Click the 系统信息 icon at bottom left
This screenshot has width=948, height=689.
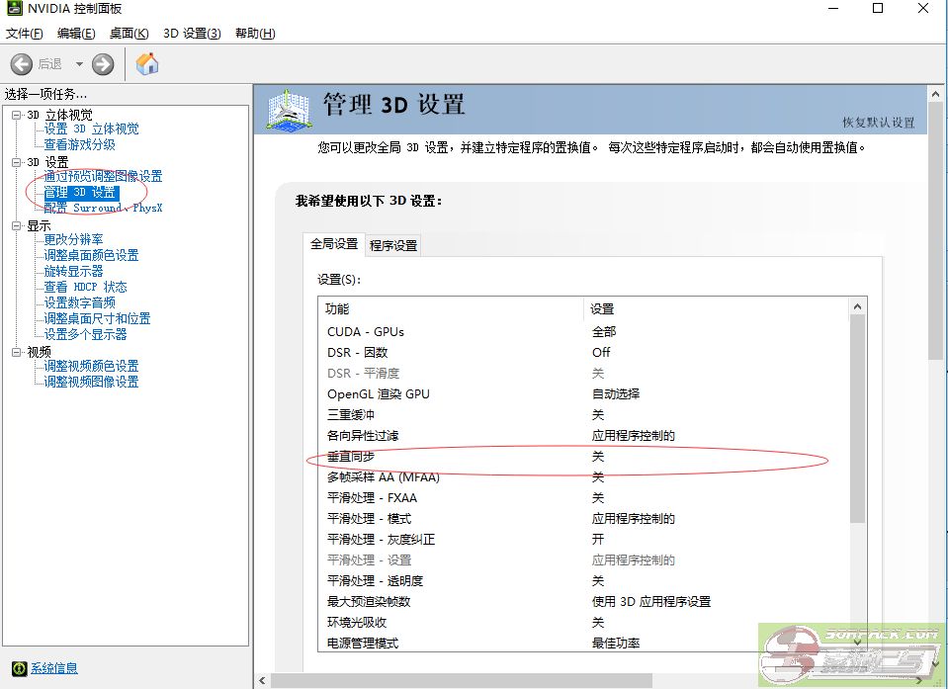click(18, 668)
